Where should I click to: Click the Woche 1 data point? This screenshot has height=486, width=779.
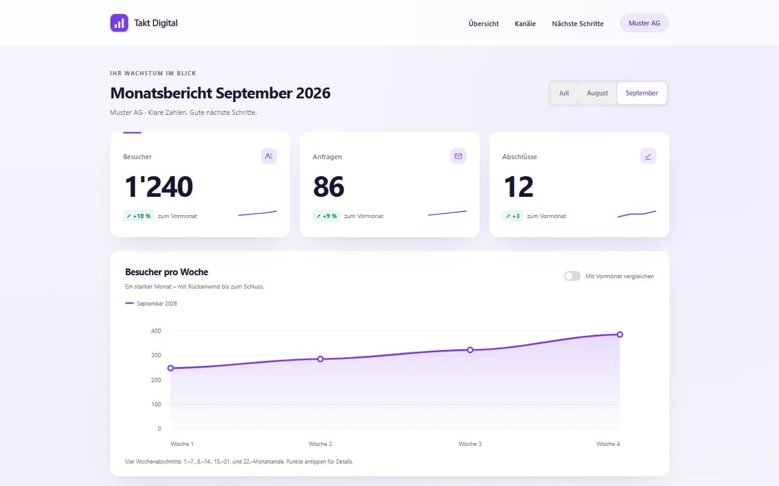pyautogui.click(x=170, y=368)
